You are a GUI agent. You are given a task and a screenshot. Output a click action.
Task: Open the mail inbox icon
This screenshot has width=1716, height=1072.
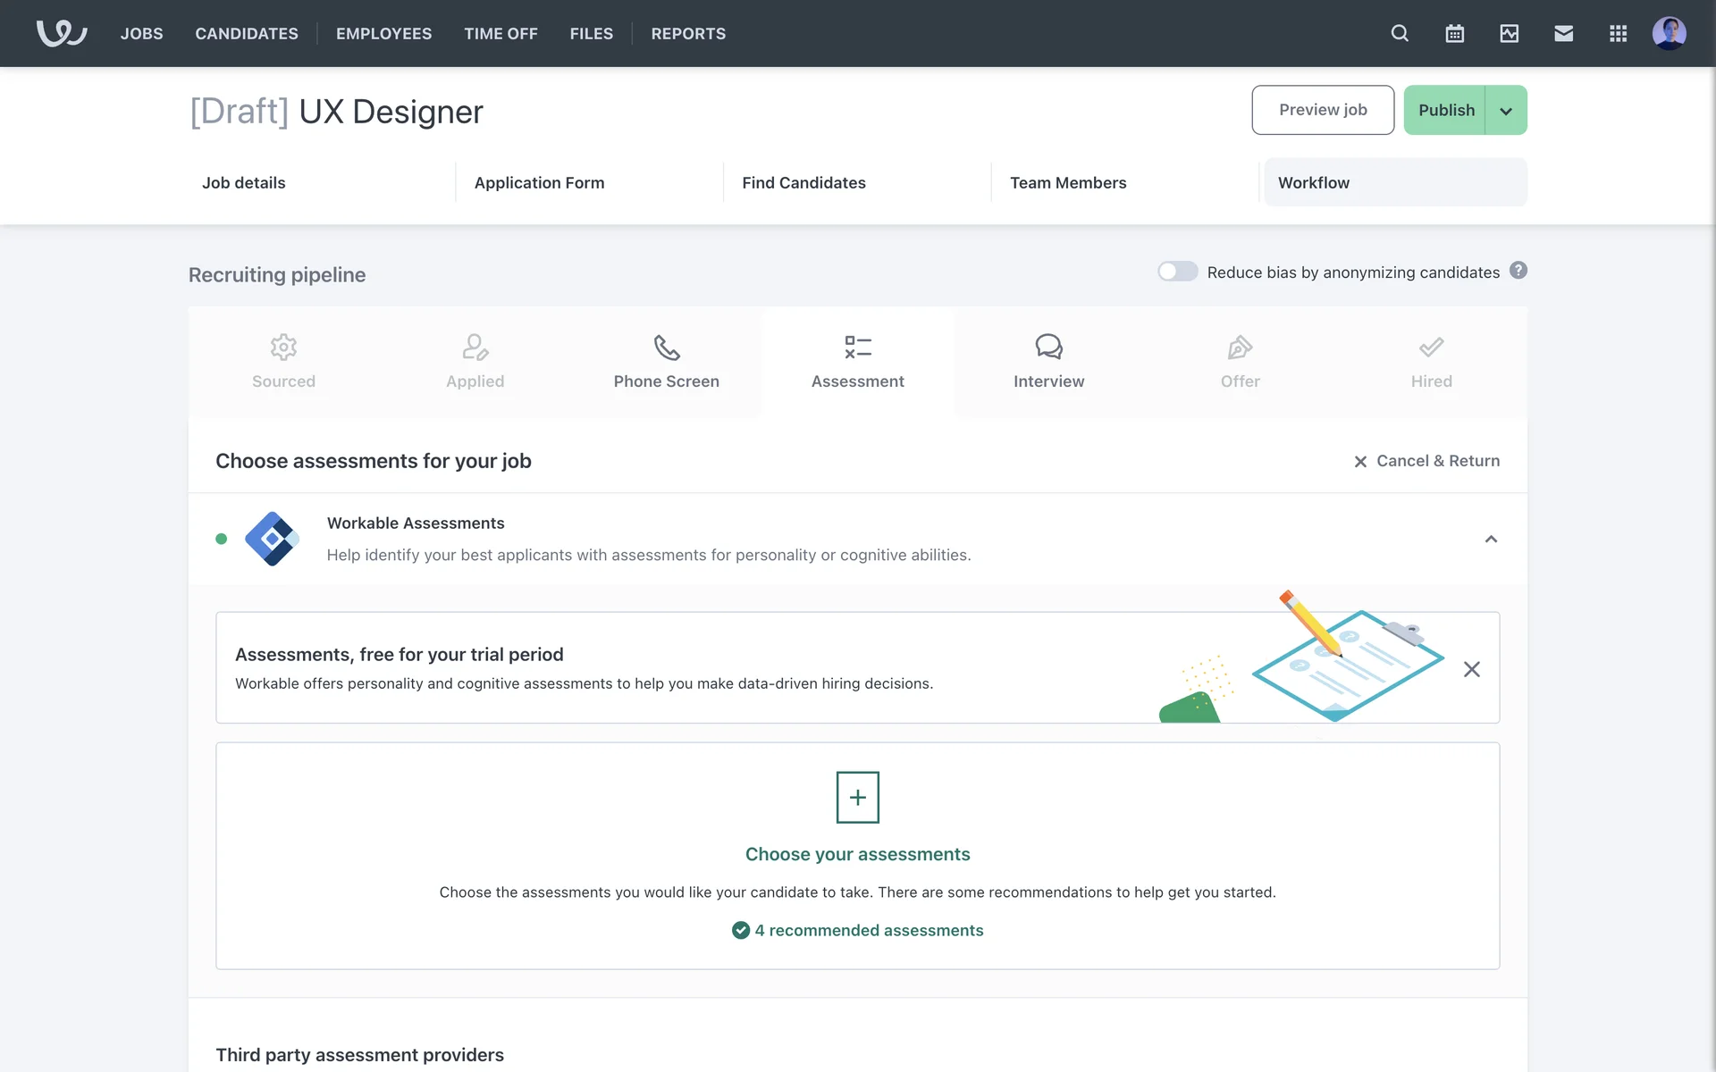point(1563,33)
